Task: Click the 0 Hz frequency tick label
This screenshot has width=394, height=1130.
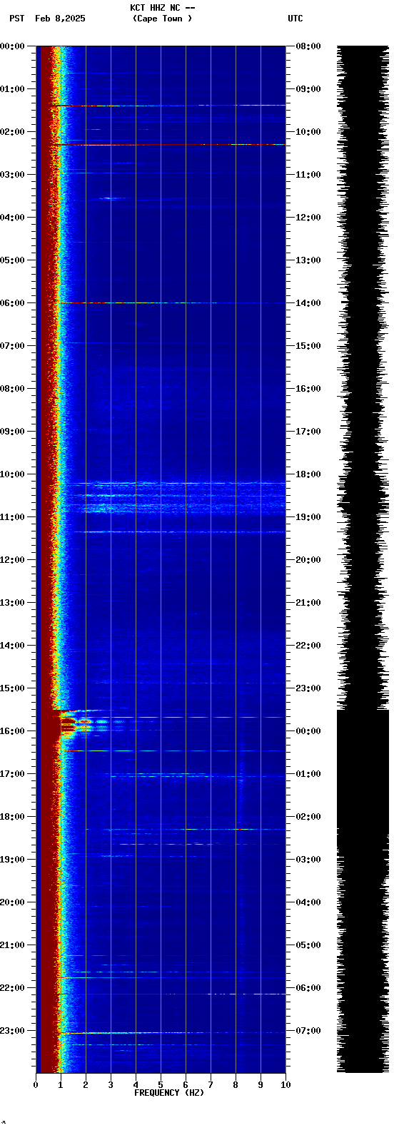Action: tap(36, 1085)
